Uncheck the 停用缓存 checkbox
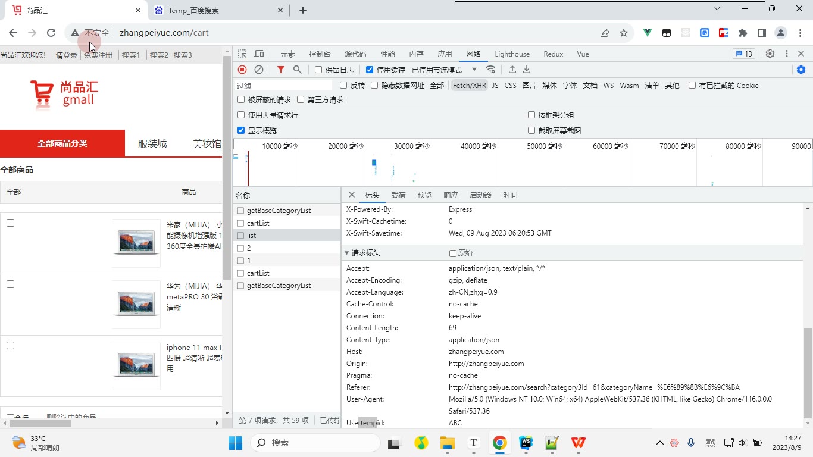Viewport: 813px width, 457px height. point(370,70)
